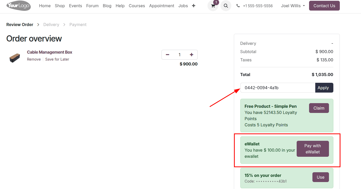Image resolution: width=361 pixels, height=189 pixels.
Task: Navigate to the Courses menu
Action: pyautogui.click(x=137, y=6)
